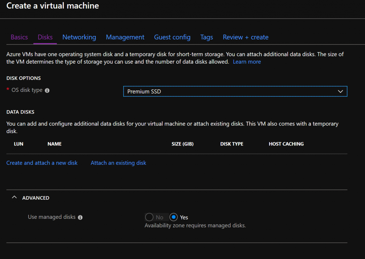Viewport: 365px width, 259px height.
Task: Open the OS disk type info icon
Action: point(47,90)
